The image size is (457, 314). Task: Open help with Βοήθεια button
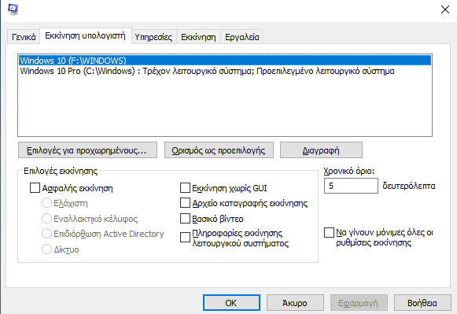tap(422, 303)
